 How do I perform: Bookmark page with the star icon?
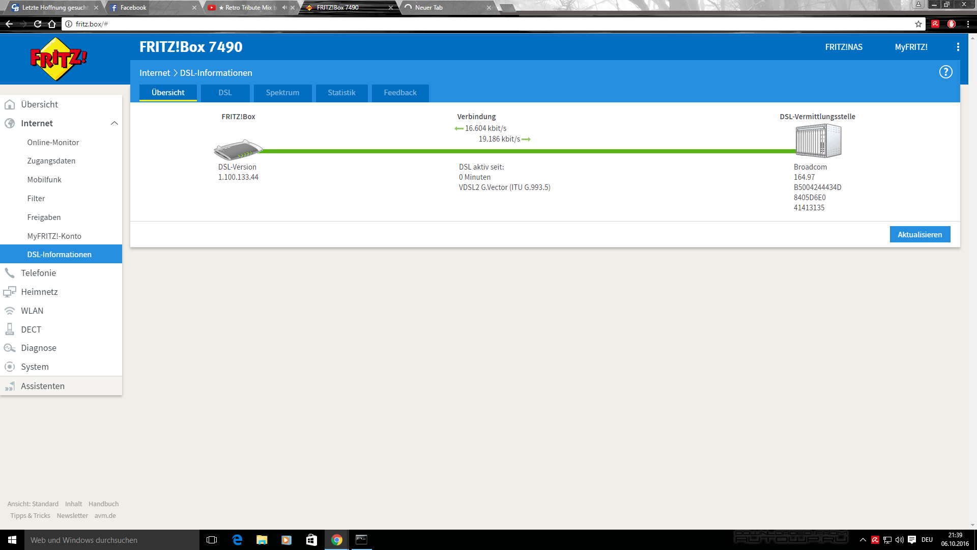(918, 24)
